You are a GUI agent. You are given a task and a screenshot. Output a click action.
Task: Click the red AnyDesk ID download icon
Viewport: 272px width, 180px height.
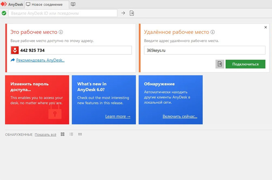tap(15, 50)
